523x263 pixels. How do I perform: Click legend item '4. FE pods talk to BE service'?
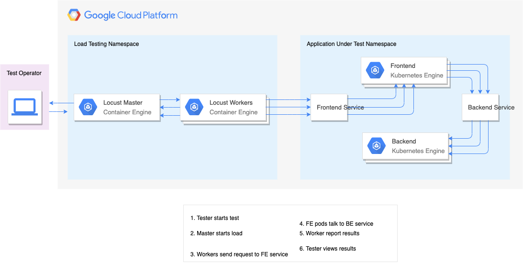pyautogui.click(x=336, y=224)
